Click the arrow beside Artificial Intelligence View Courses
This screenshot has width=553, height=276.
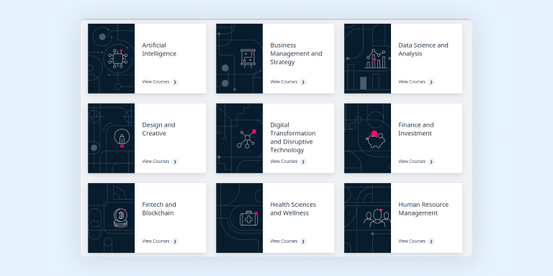click(175, 82)
